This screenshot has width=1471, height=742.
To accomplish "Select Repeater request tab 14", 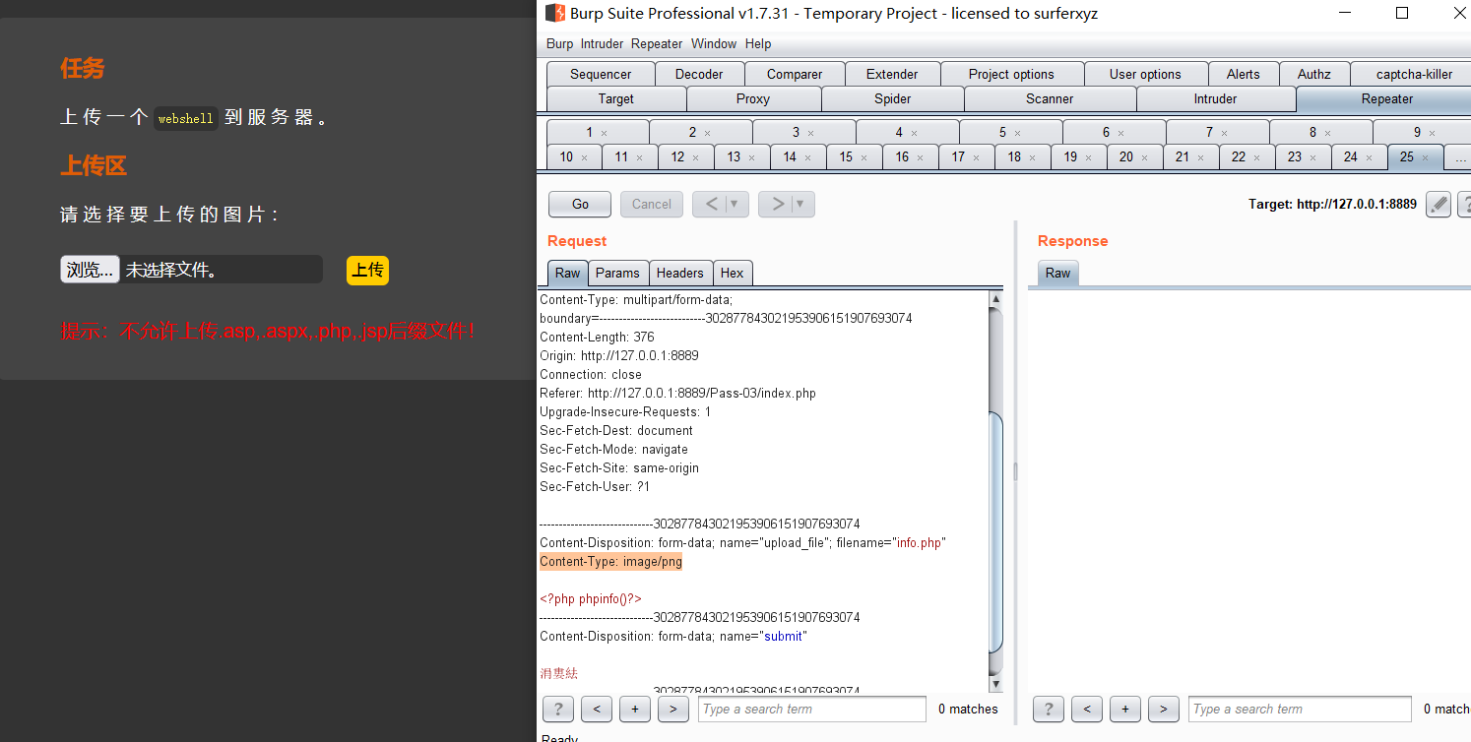I will pos(799,157).
